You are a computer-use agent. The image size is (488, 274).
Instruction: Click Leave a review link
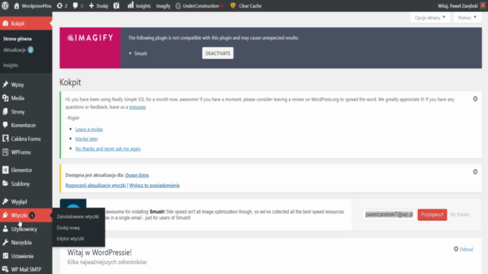coord(89,129)
